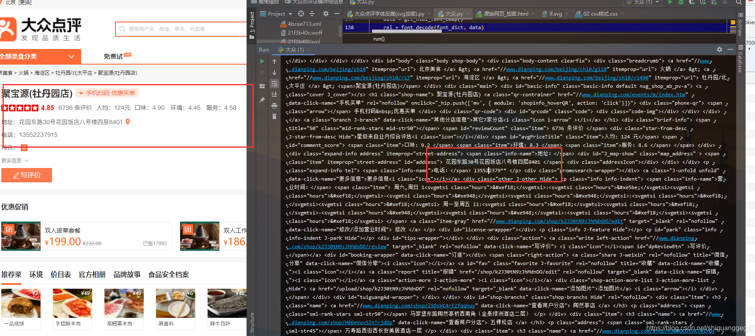
Task: Click the 写评价 button
Action: click(x=27, y=175)
